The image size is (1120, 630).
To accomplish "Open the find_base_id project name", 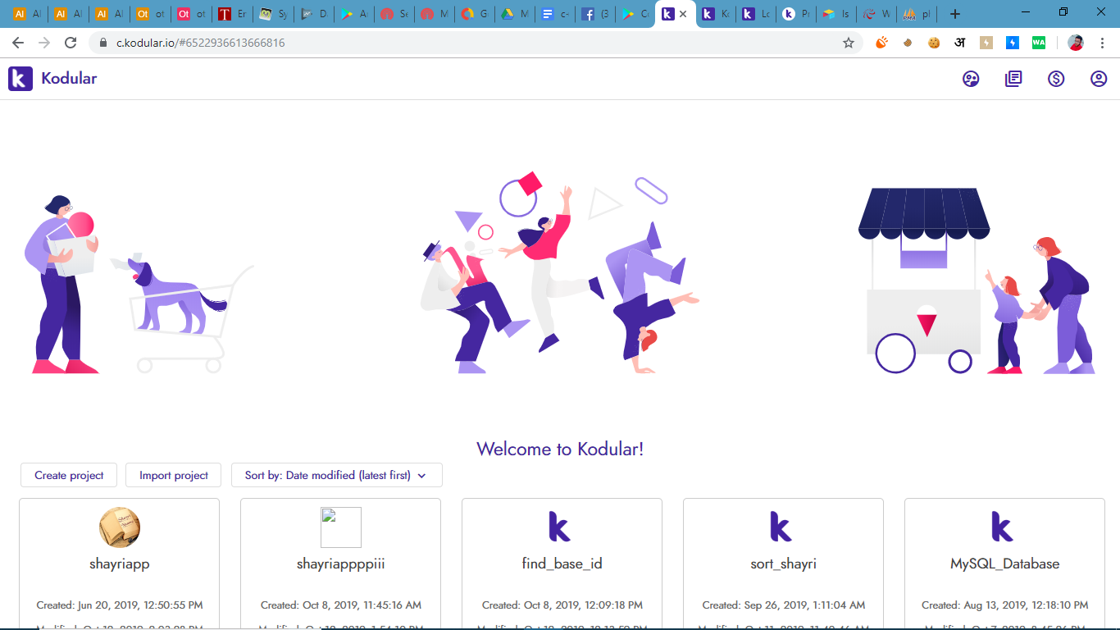I will pyautogui.click(x=562, y=564).
